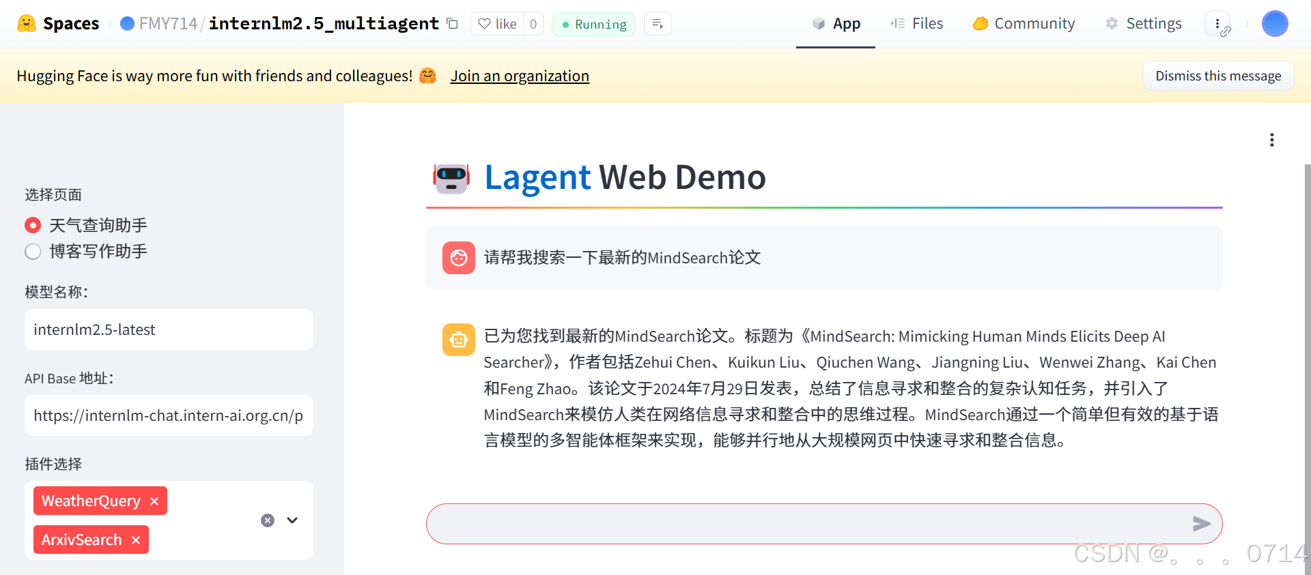Click the Lagent robot logo
1311x575 pixels.
(x=451, y=178)
